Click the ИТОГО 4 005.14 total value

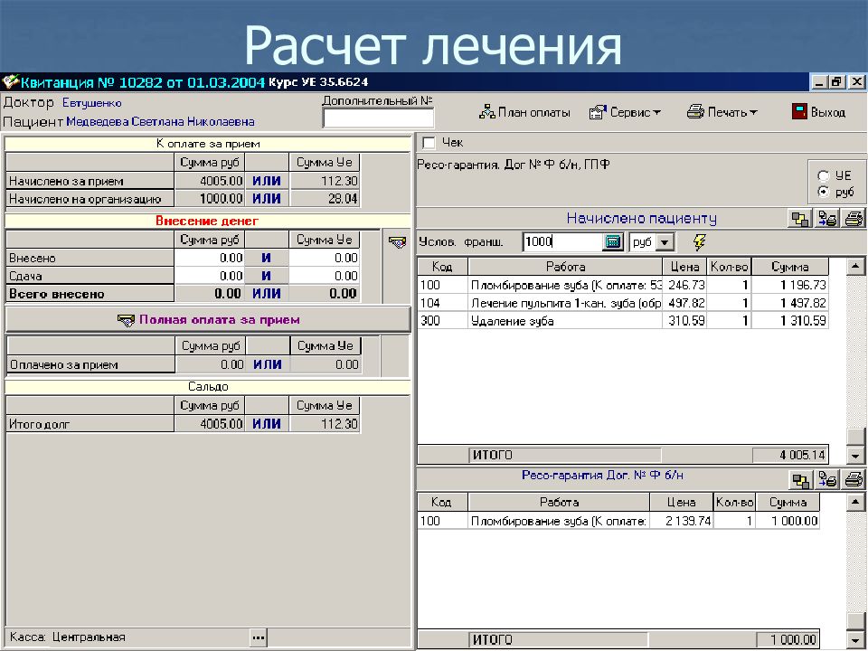click(790, 455)
